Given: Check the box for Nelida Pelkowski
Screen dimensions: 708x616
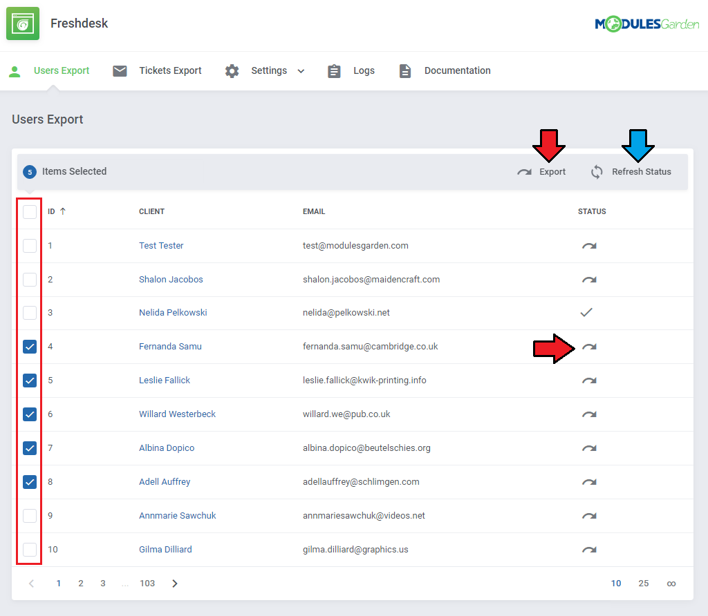Looking at the screenshot, I should click(30, 313).
